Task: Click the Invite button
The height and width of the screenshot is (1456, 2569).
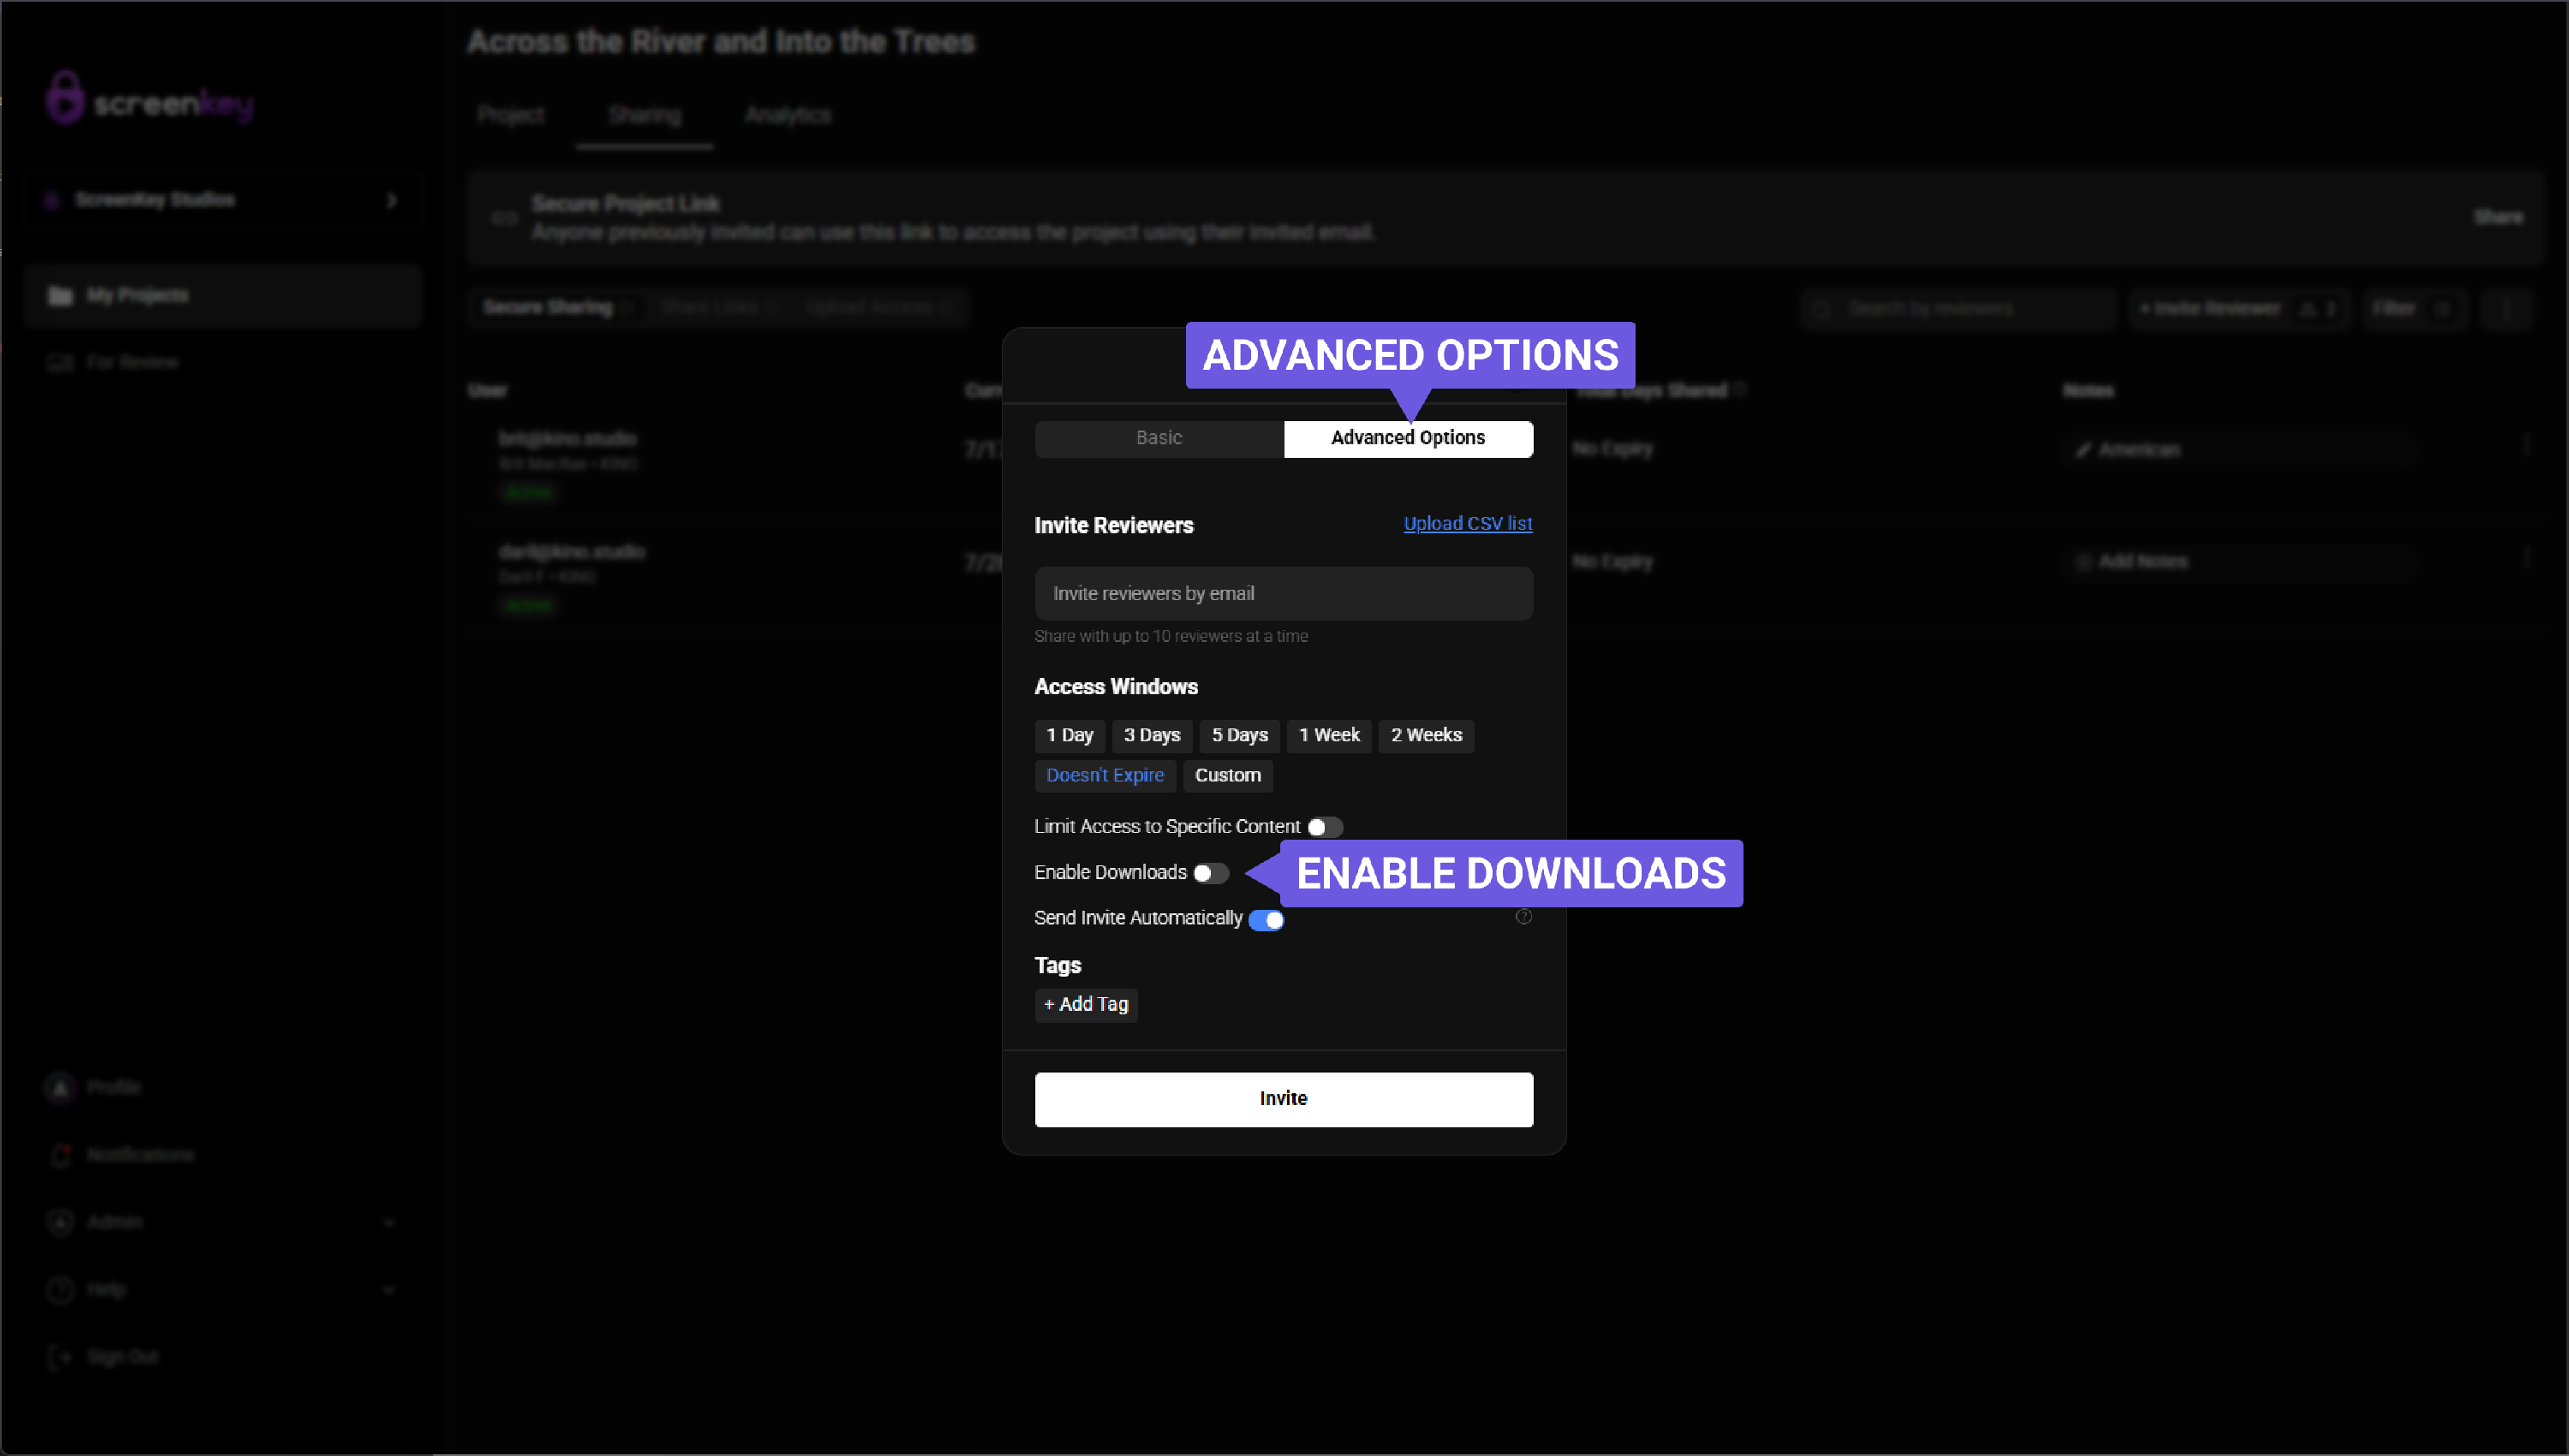Action: coord(1284,1099)
